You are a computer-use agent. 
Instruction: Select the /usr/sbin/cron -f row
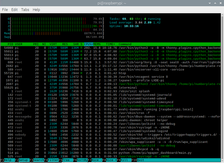(111, 113)
